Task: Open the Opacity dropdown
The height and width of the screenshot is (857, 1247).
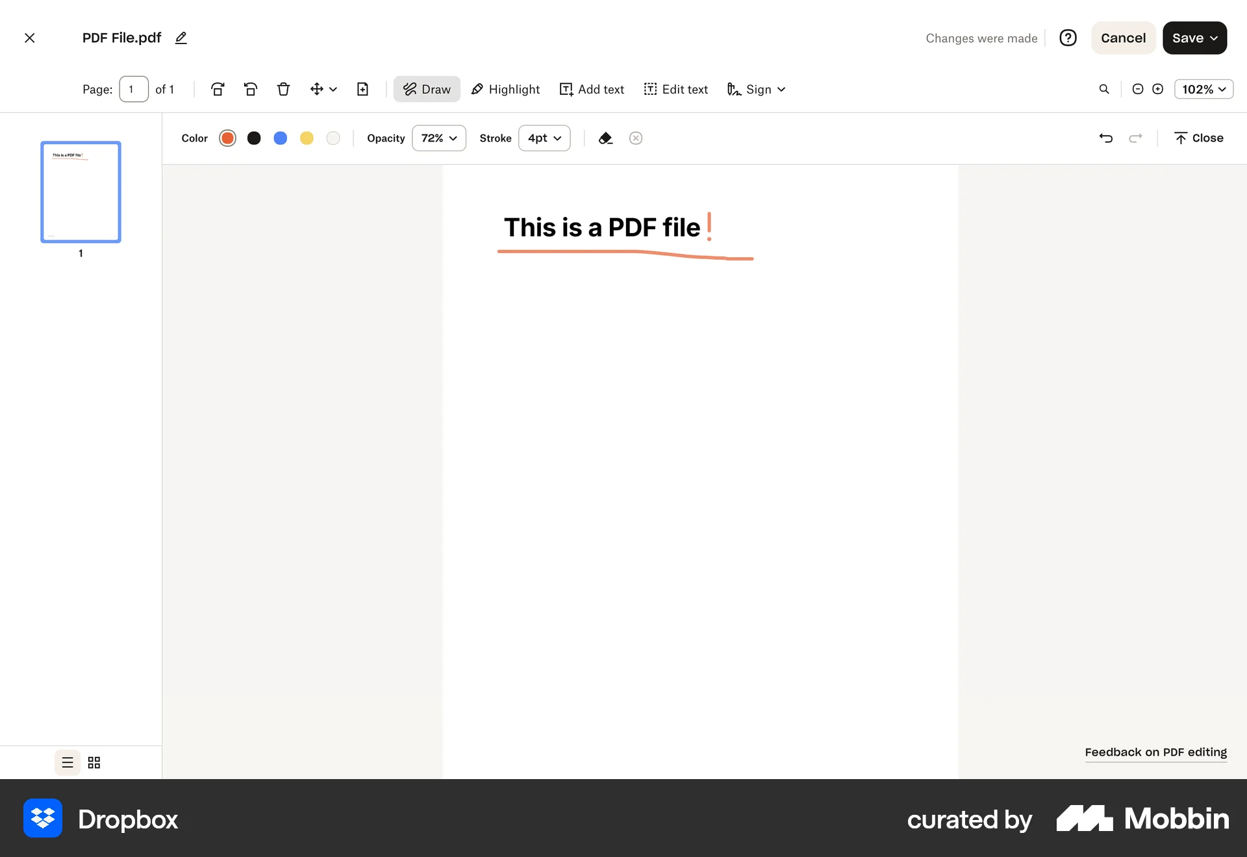Action: [438, 138]
